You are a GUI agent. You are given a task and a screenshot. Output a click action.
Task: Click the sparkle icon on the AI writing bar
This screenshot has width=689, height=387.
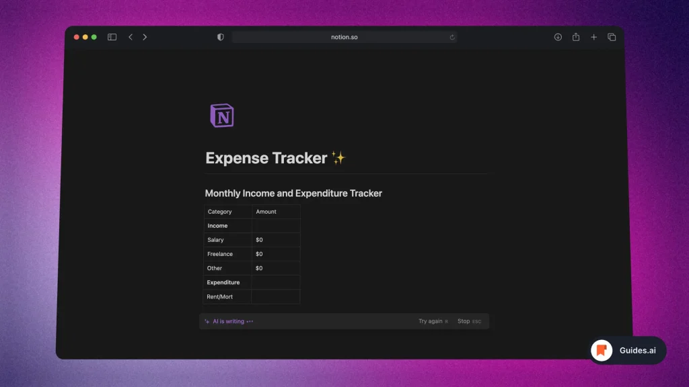[x=207, y=321]
